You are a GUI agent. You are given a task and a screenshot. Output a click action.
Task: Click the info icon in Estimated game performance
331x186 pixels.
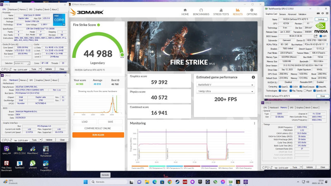[253, 77]
